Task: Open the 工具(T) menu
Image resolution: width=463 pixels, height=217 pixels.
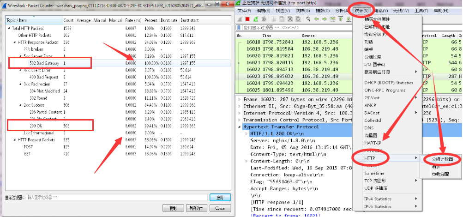Action: click(421, 11)
